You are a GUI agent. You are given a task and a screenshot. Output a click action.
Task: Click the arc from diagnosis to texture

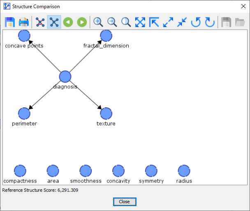[86, 95]
